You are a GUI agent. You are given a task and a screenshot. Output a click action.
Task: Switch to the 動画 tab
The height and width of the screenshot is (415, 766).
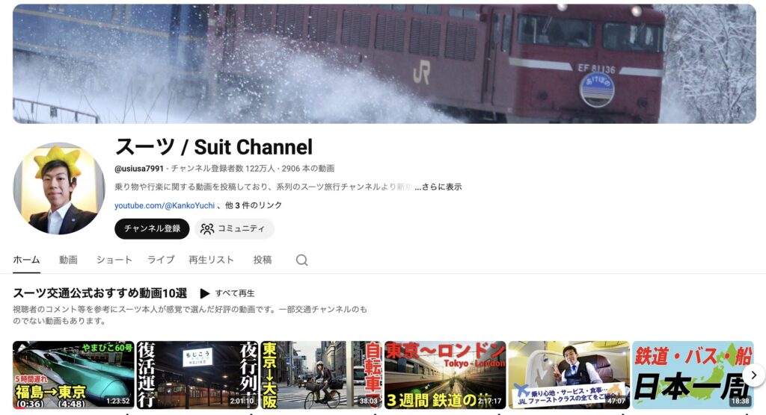click(68, 260)
